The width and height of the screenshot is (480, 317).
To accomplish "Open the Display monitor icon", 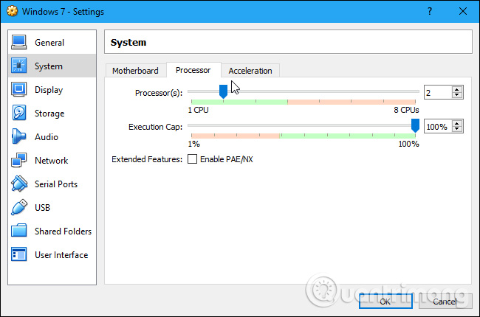I will click(x=18, y=89).
